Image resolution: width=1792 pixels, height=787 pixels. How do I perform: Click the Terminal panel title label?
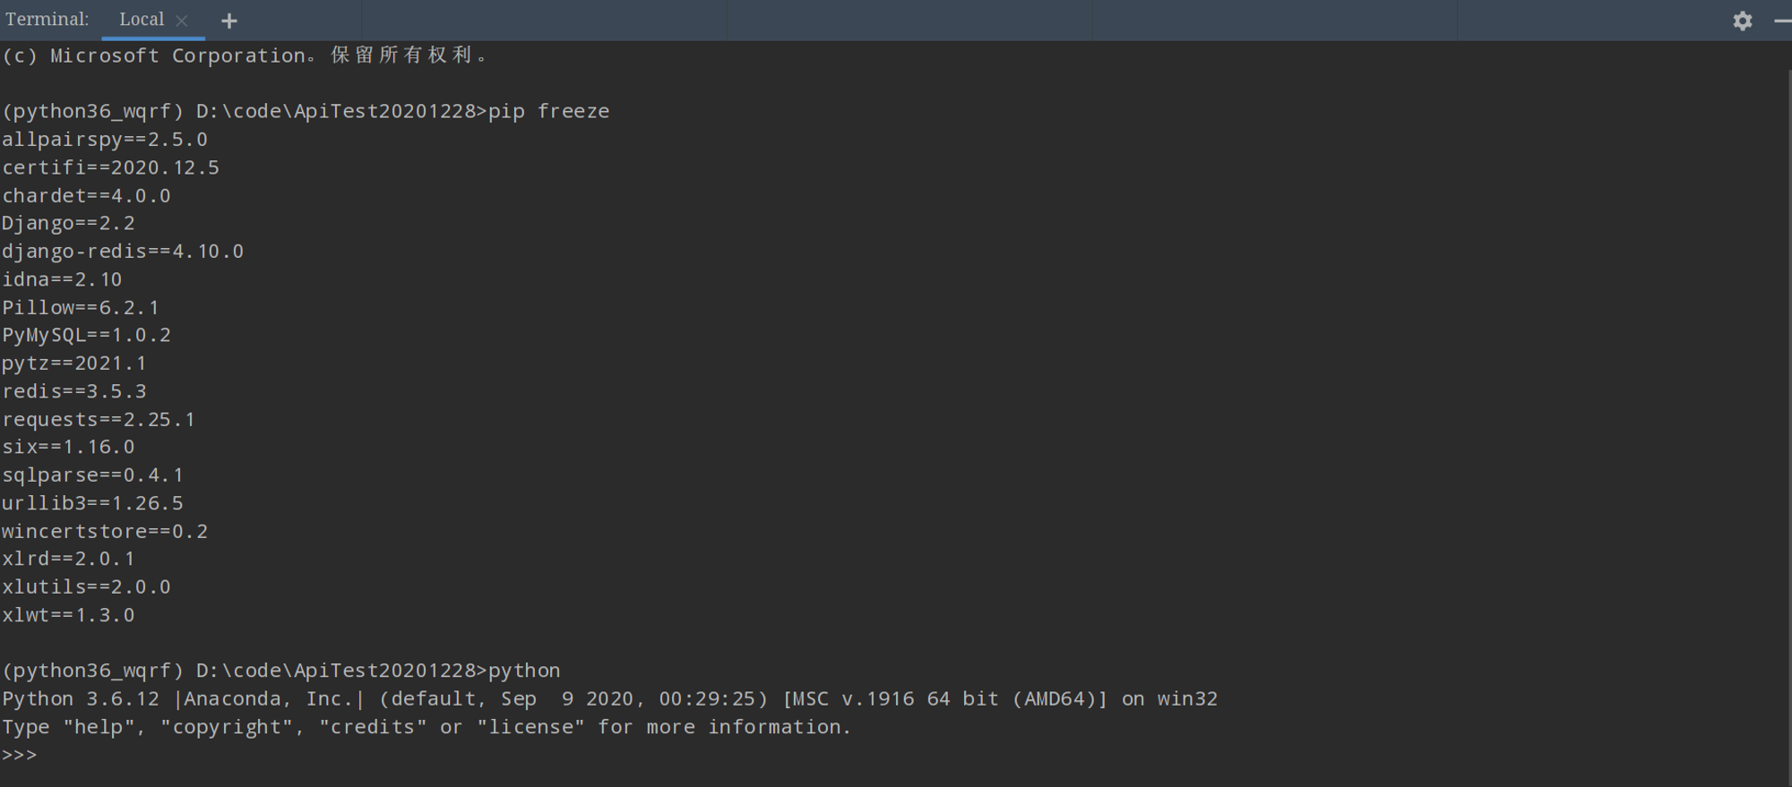(x=47, y=20)
